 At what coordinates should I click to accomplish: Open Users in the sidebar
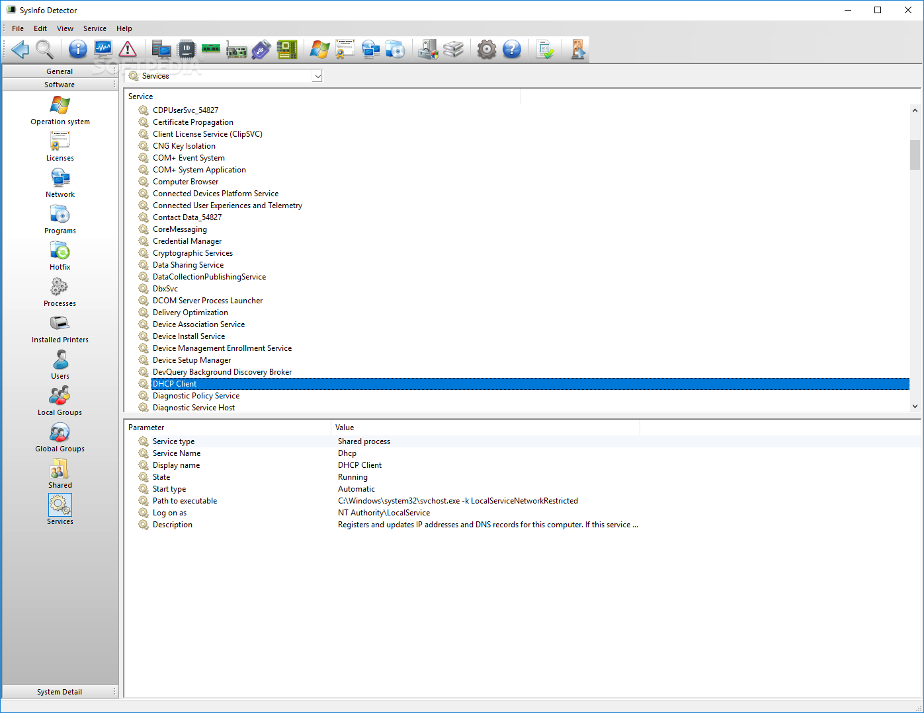pyautogui.click(x=60, y=365)
